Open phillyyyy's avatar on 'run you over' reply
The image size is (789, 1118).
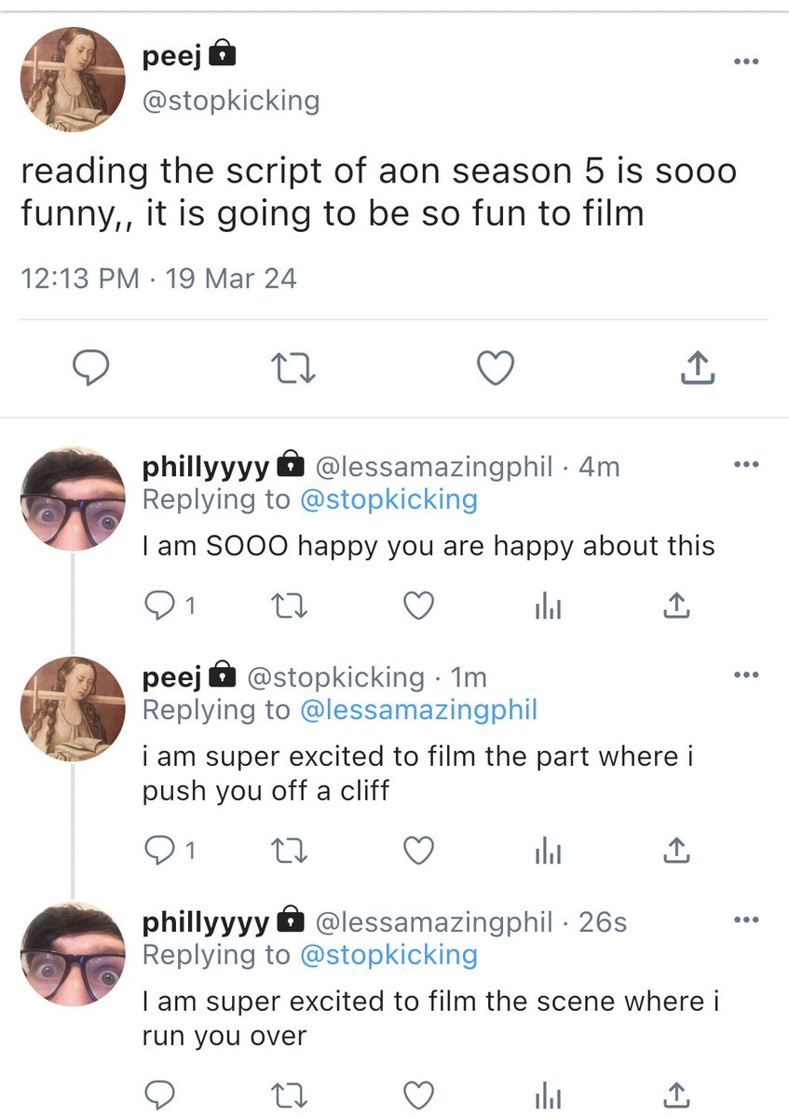tap(73, 953)
